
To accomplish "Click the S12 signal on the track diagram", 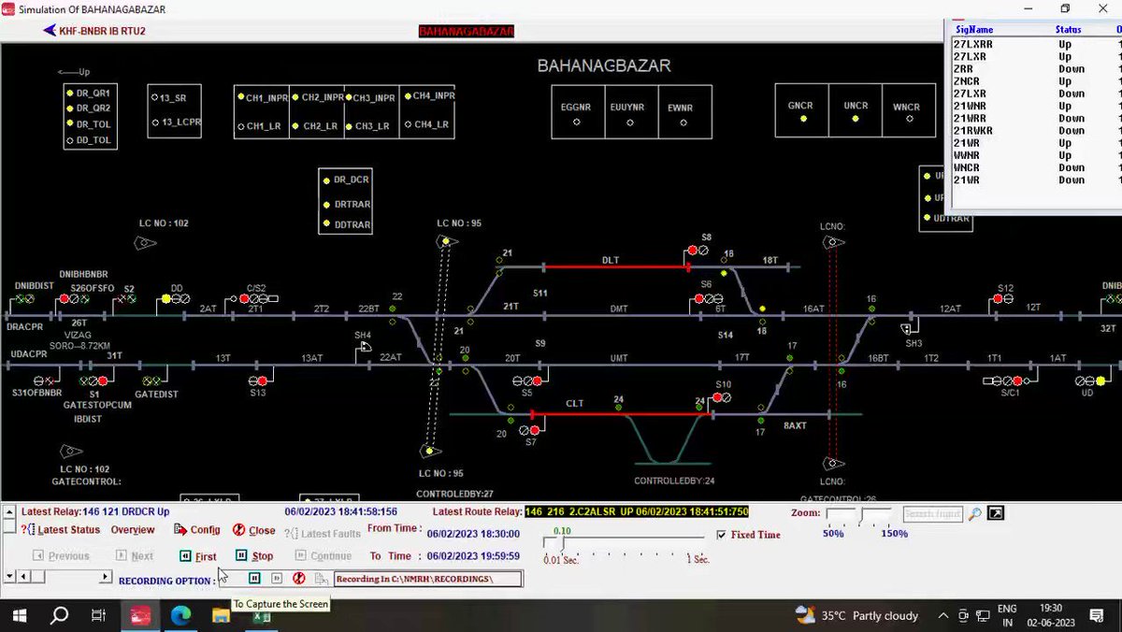I will (x=1003, y=299).
